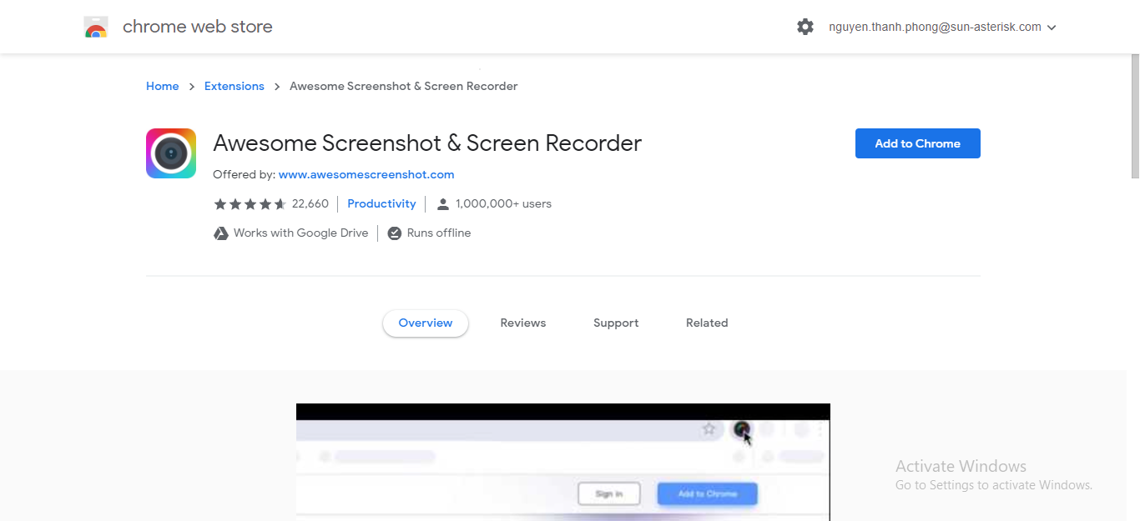The image size is (1140, 521).
Task: Visit www.awesomescreenshot.com link
Action: (366, 174)
